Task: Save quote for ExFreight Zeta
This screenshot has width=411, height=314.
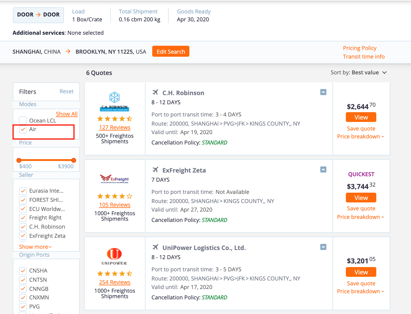Action: [x=361, y=209]
